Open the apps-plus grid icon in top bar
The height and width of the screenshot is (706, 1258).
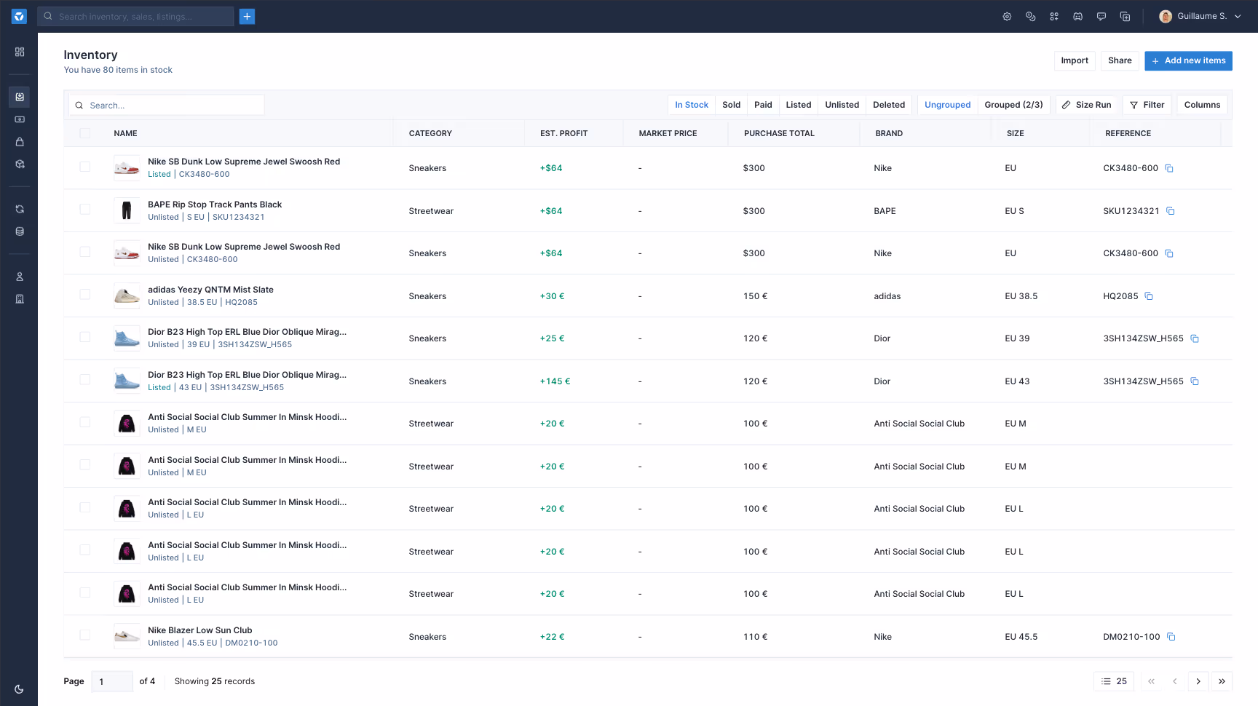1054,16
